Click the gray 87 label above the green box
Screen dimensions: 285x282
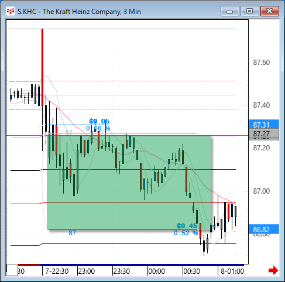[69, 132]
